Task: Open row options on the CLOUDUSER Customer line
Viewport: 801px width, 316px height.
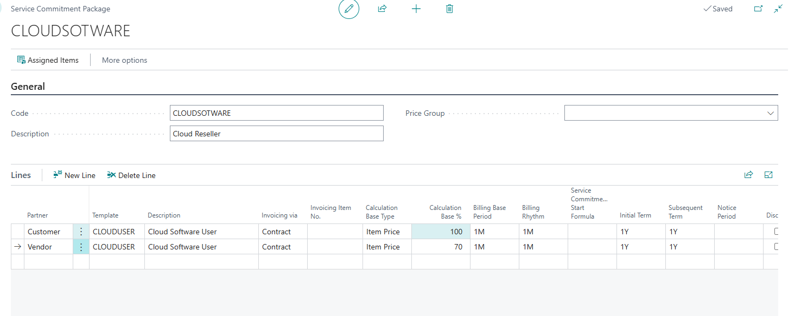Action: click(x=80, y=231)
